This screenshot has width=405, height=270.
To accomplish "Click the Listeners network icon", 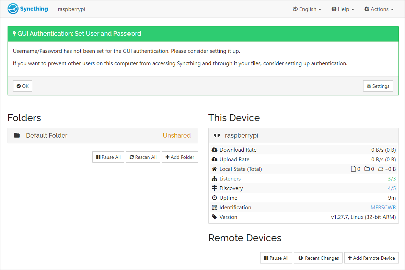I will coord(215,178).
